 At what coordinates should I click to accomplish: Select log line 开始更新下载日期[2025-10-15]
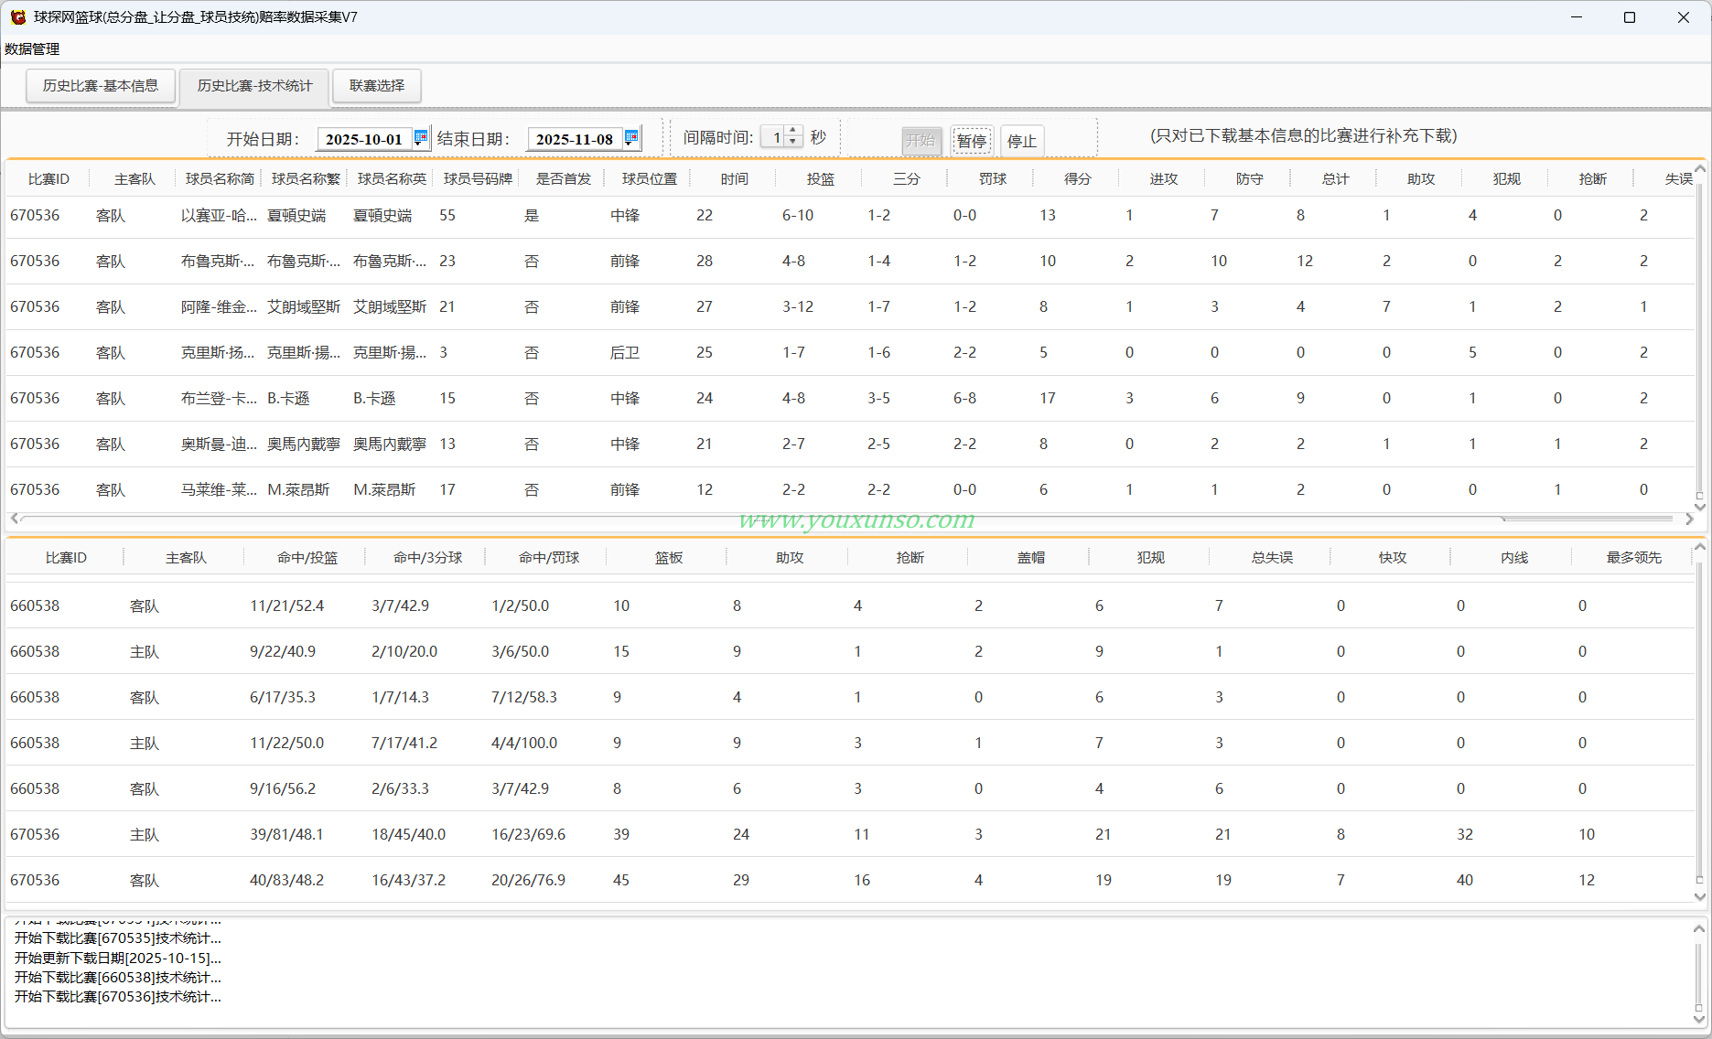coord(117,959)
